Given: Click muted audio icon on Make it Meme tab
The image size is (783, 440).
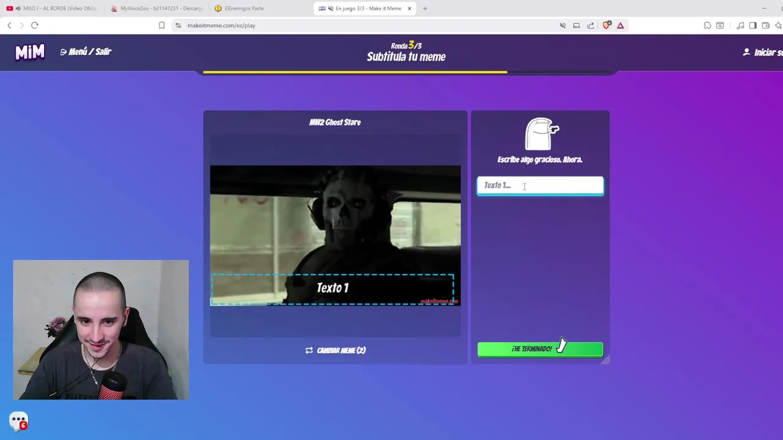Looking at the screenshot, I should [330, 9].
